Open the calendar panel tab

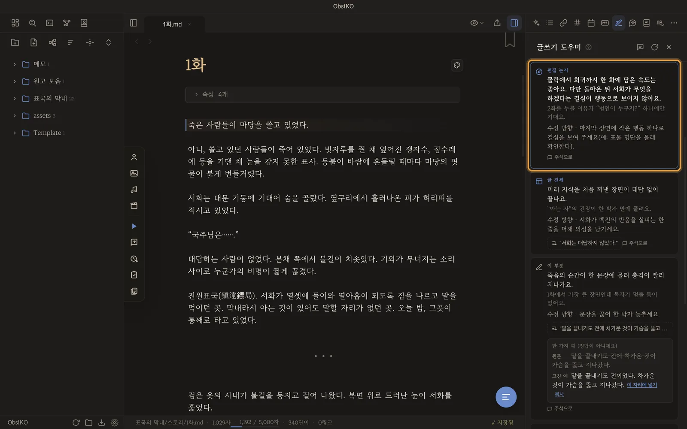click(x=591, y=23)
